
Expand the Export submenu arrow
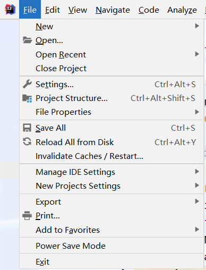pyautogui.click(x=197, y=201)
